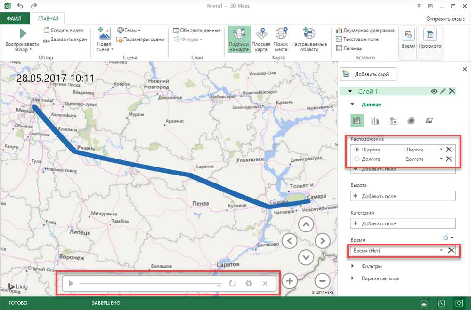
Task: Play the timeline animation
Action: [71, 283]
